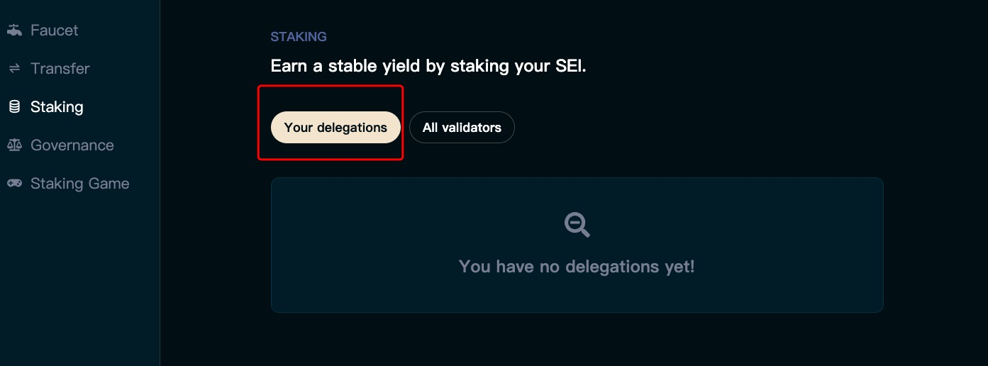Image resolution: width=988 pixels, height=366 pixels.
Task: Click the Staking Game controller icon
Action: 14,184
